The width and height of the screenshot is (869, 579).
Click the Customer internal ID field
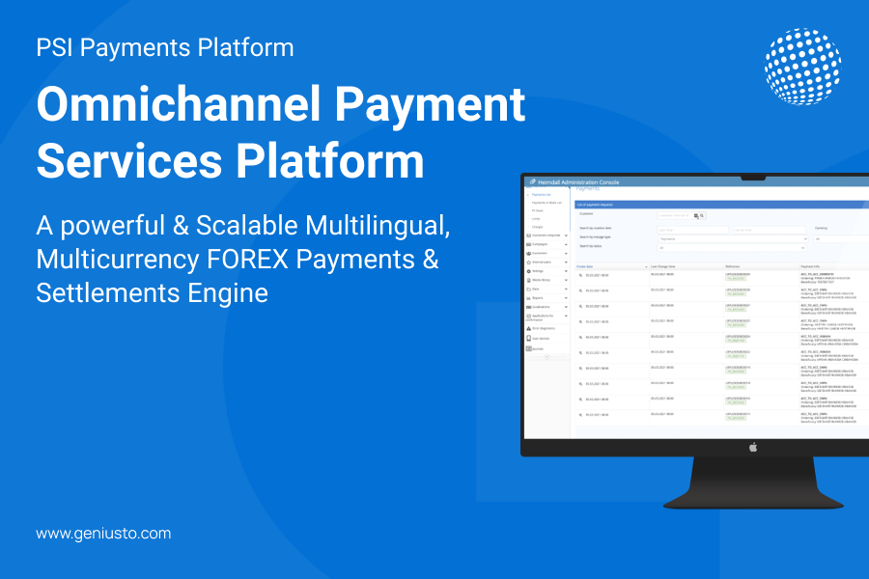[x=675, y=215]
